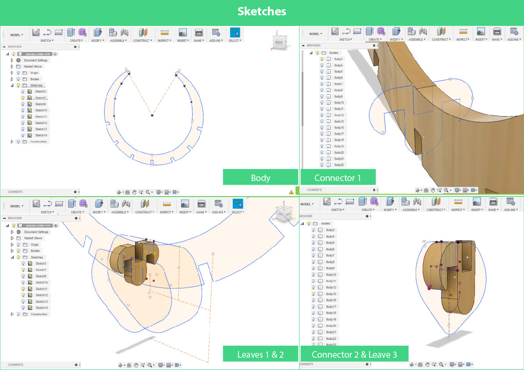Click ruler icon above INSPECT in Connector 2 panel
The width and height of the screenshot is (524, 370).
(458, 202)
